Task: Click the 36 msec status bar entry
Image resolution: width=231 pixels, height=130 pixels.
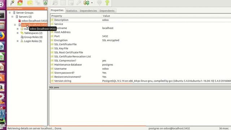Action: click(x=224, y=129)
